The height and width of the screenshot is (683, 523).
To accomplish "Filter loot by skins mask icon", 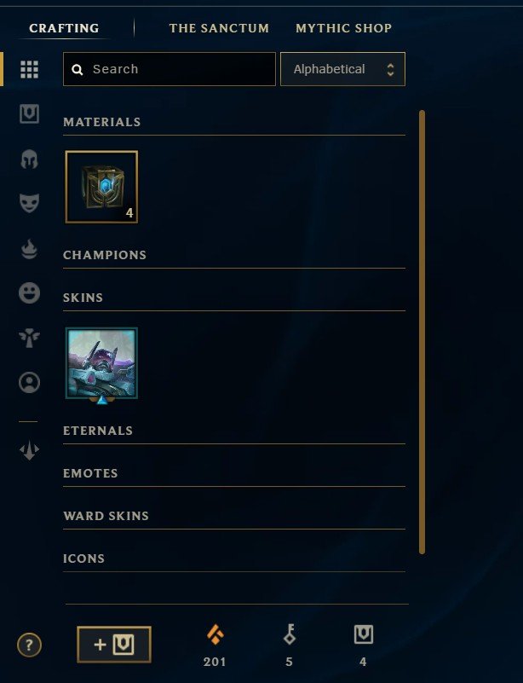I will (29, 204).
